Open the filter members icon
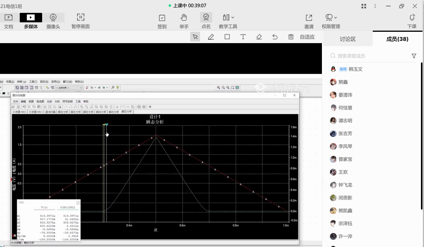424x247 pixels. pyautogui.click(x=414, y=56)
